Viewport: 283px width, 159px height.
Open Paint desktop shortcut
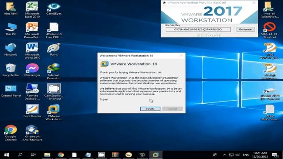pos(54,49)
